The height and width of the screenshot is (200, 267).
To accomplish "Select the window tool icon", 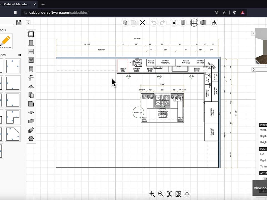I will (x=31, y=51).
